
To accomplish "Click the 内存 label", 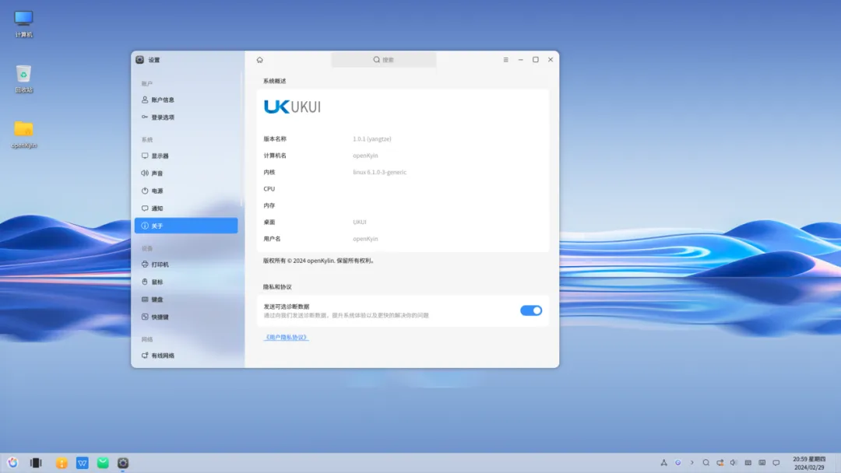I will tap(269, 205).
